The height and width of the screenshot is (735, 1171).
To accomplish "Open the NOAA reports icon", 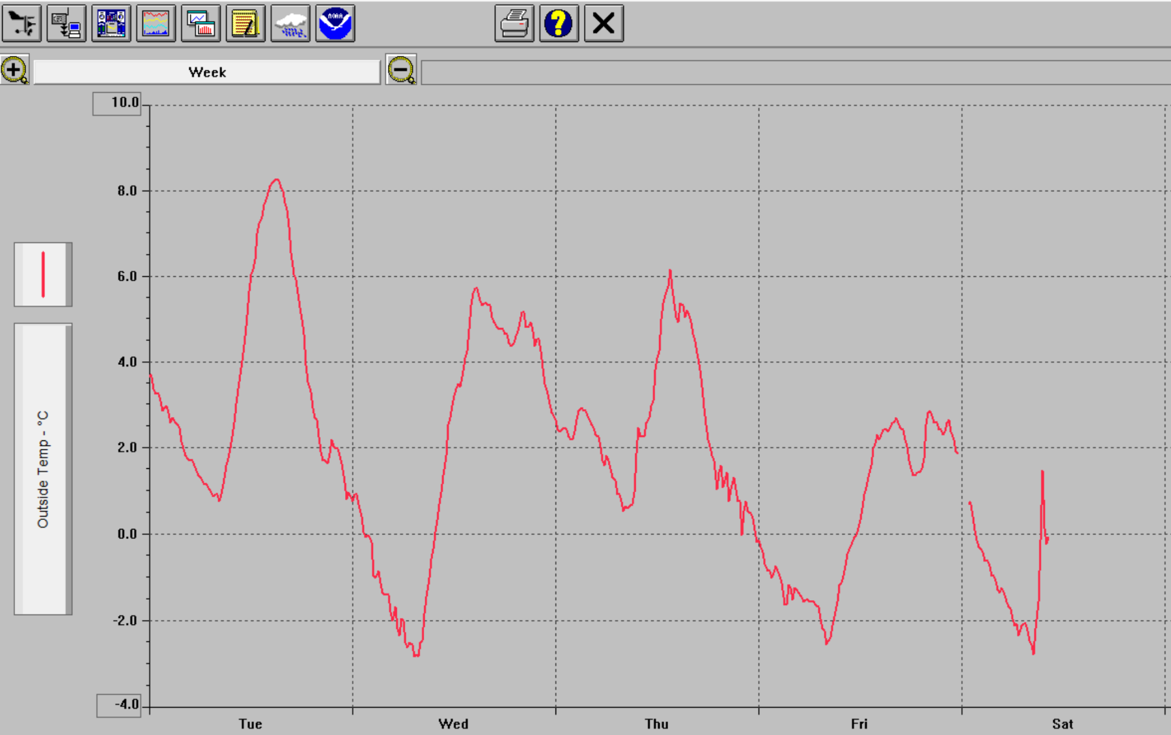I will [x=335, y=24].
